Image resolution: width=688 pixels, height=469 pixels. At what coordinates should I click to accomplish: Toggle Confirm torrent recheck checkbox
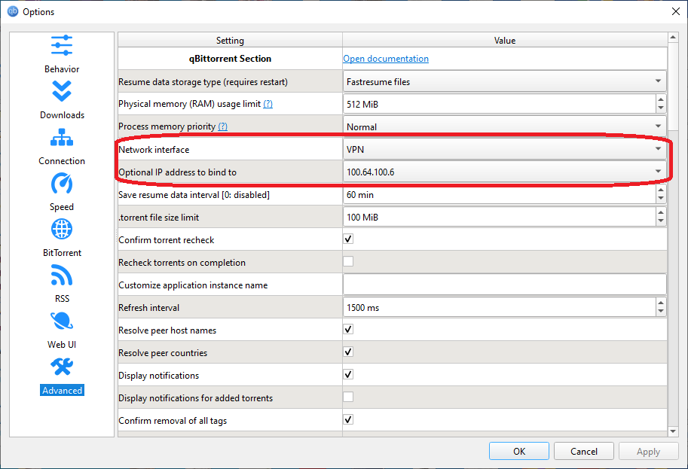click(x=348, y=239)
